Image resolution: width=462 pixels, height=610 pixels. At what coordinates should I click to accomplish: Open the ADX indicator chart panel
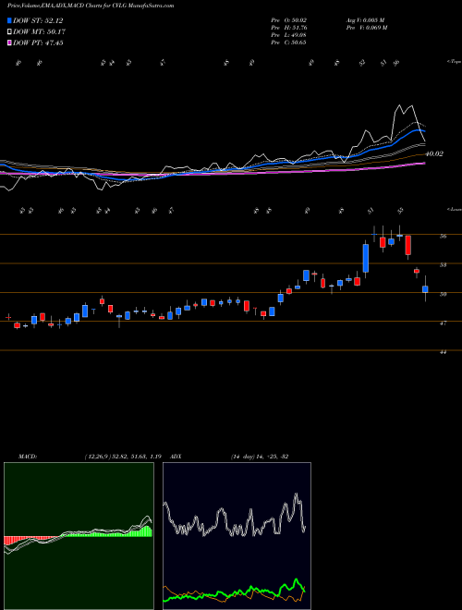point(237,536)
